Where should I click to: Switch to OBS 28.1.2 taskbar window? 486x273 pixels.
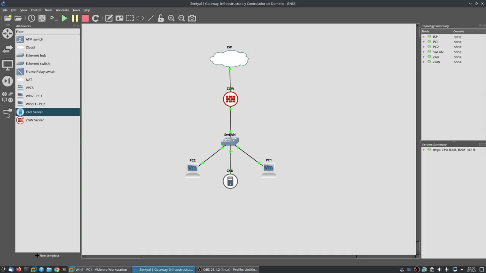pyautogui.click(x=227, y=270)
